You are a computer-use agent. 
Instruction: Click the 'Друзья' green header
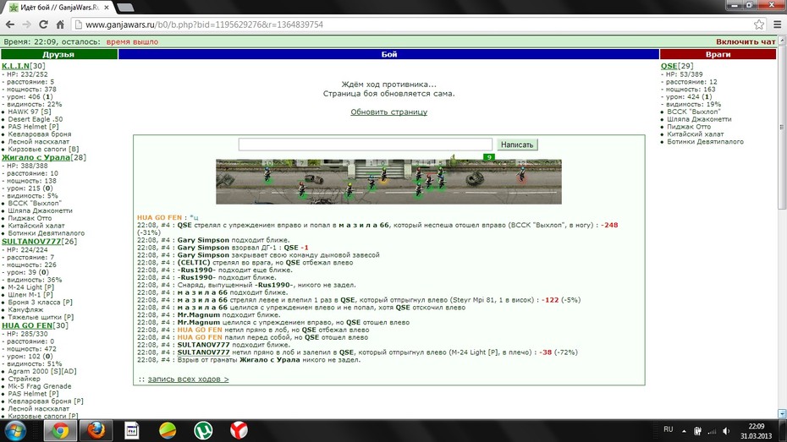[x=58, y=54]
